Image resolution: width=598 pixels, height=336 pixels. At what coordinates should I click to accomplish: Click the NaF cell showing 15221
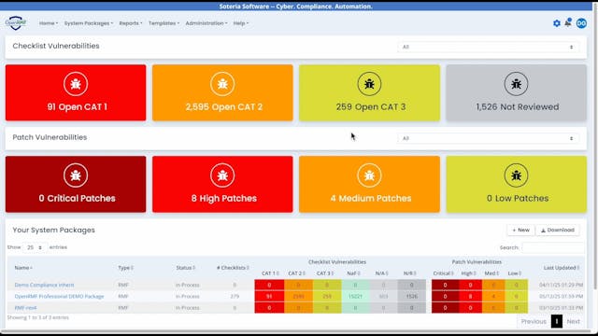[355, 297]
